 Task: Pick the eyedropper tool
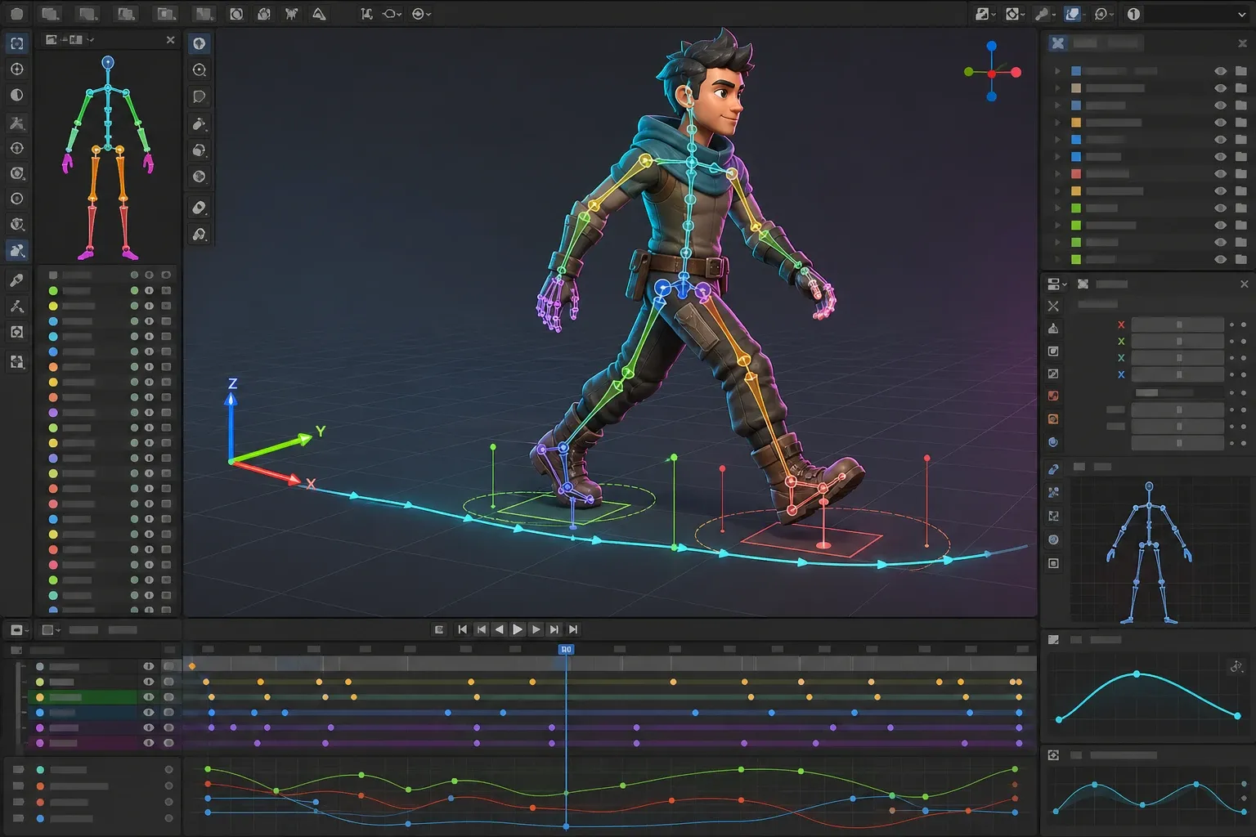point(16,281)
